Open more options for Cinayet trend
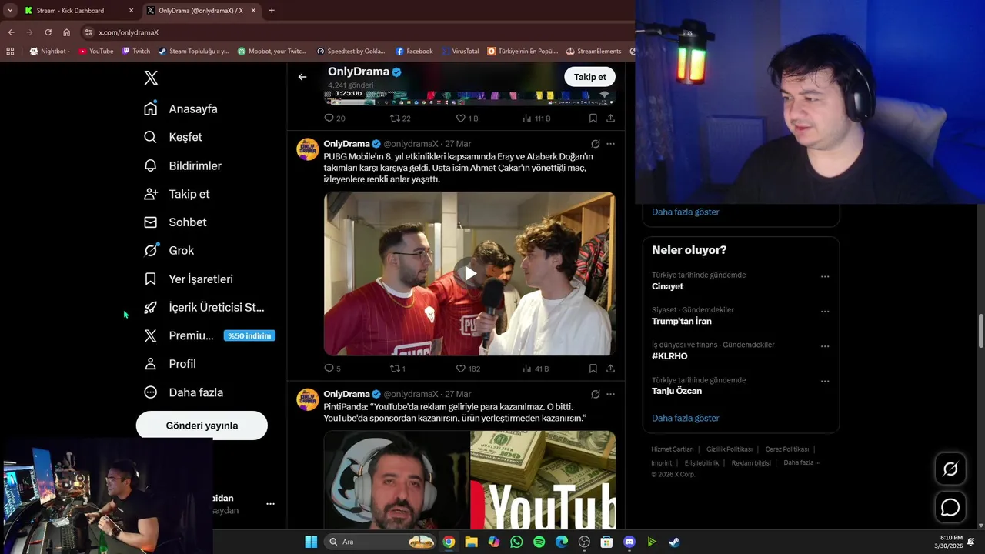 click(825, 276)
